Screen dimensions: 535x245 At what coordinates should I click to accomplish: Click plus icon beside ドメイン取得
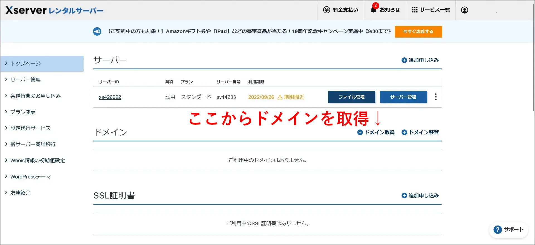[360, 132]
